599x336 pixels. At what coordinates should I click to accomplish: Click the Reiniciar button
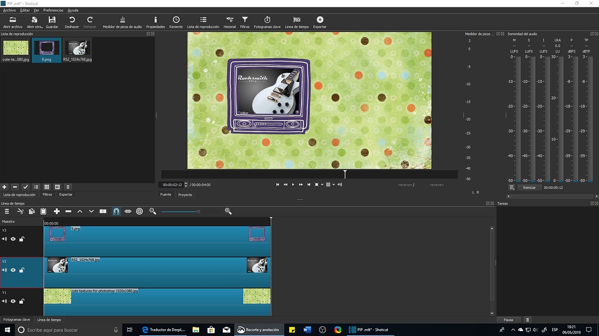click(529, 188)
